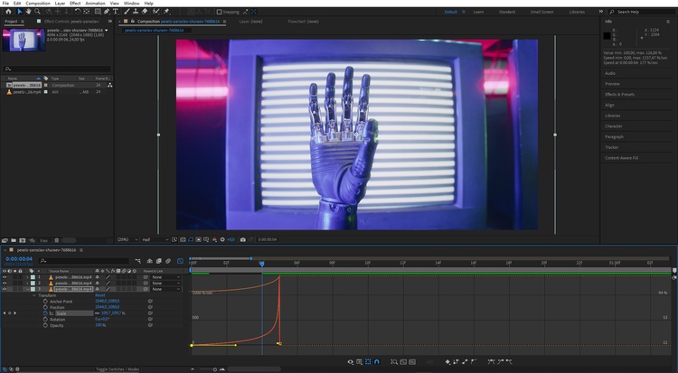Screen dimensions: 678x373
Task: Click the graph editor eye icon for shown properties
Action: pyautogui.click(x=350, y=362)
